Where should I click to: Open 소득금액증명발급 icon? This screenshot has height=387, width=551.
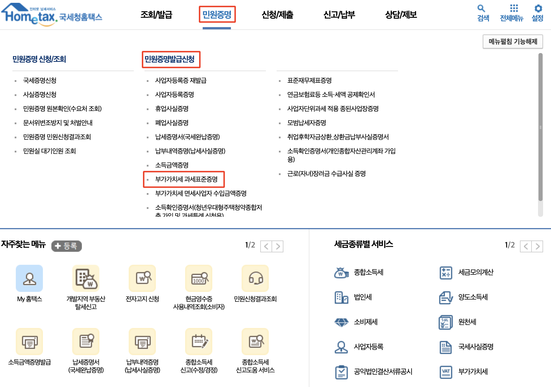(x=29, y=342)
